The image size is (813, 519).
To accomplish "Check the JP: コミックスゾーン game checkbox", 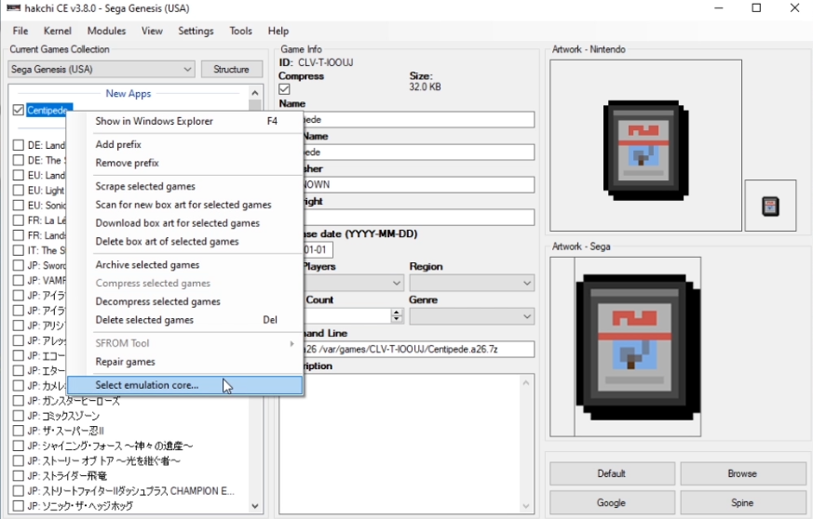I will click(18, 416).
